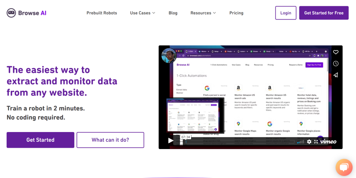Open video settings gear icon
The width and height of the screenshot is (356, 178).
coord(309,141)
